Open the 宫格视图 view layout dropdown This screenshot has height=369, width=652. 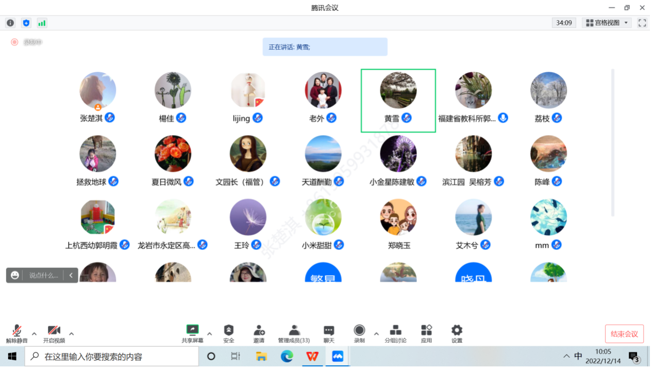click(x=607, y=23)
